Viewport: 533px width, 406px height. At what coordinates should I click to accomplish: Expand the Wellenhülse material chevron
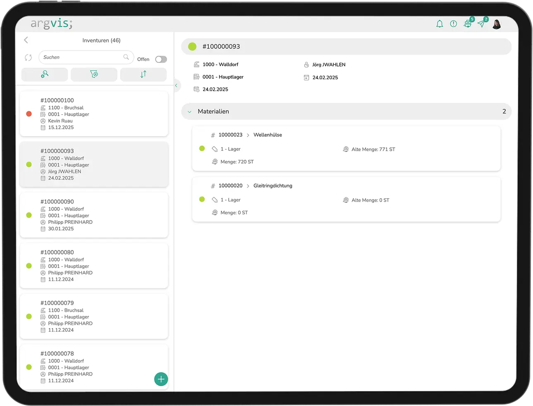(248, 135)
